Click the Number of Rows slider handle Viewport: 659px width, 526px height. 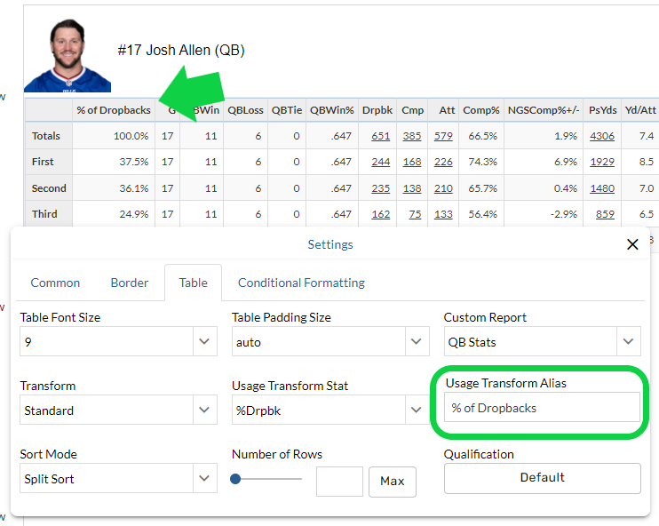236,479
